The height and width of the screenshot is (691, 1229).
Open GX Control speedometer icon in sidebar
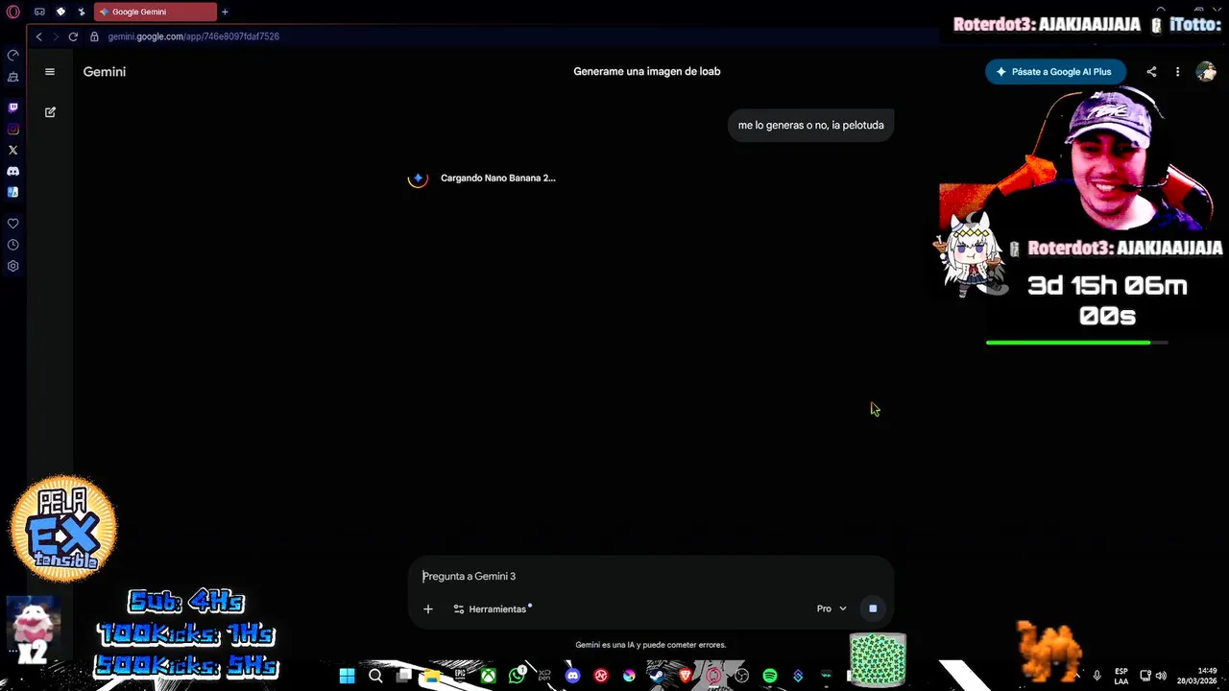(x=12, y=56)
